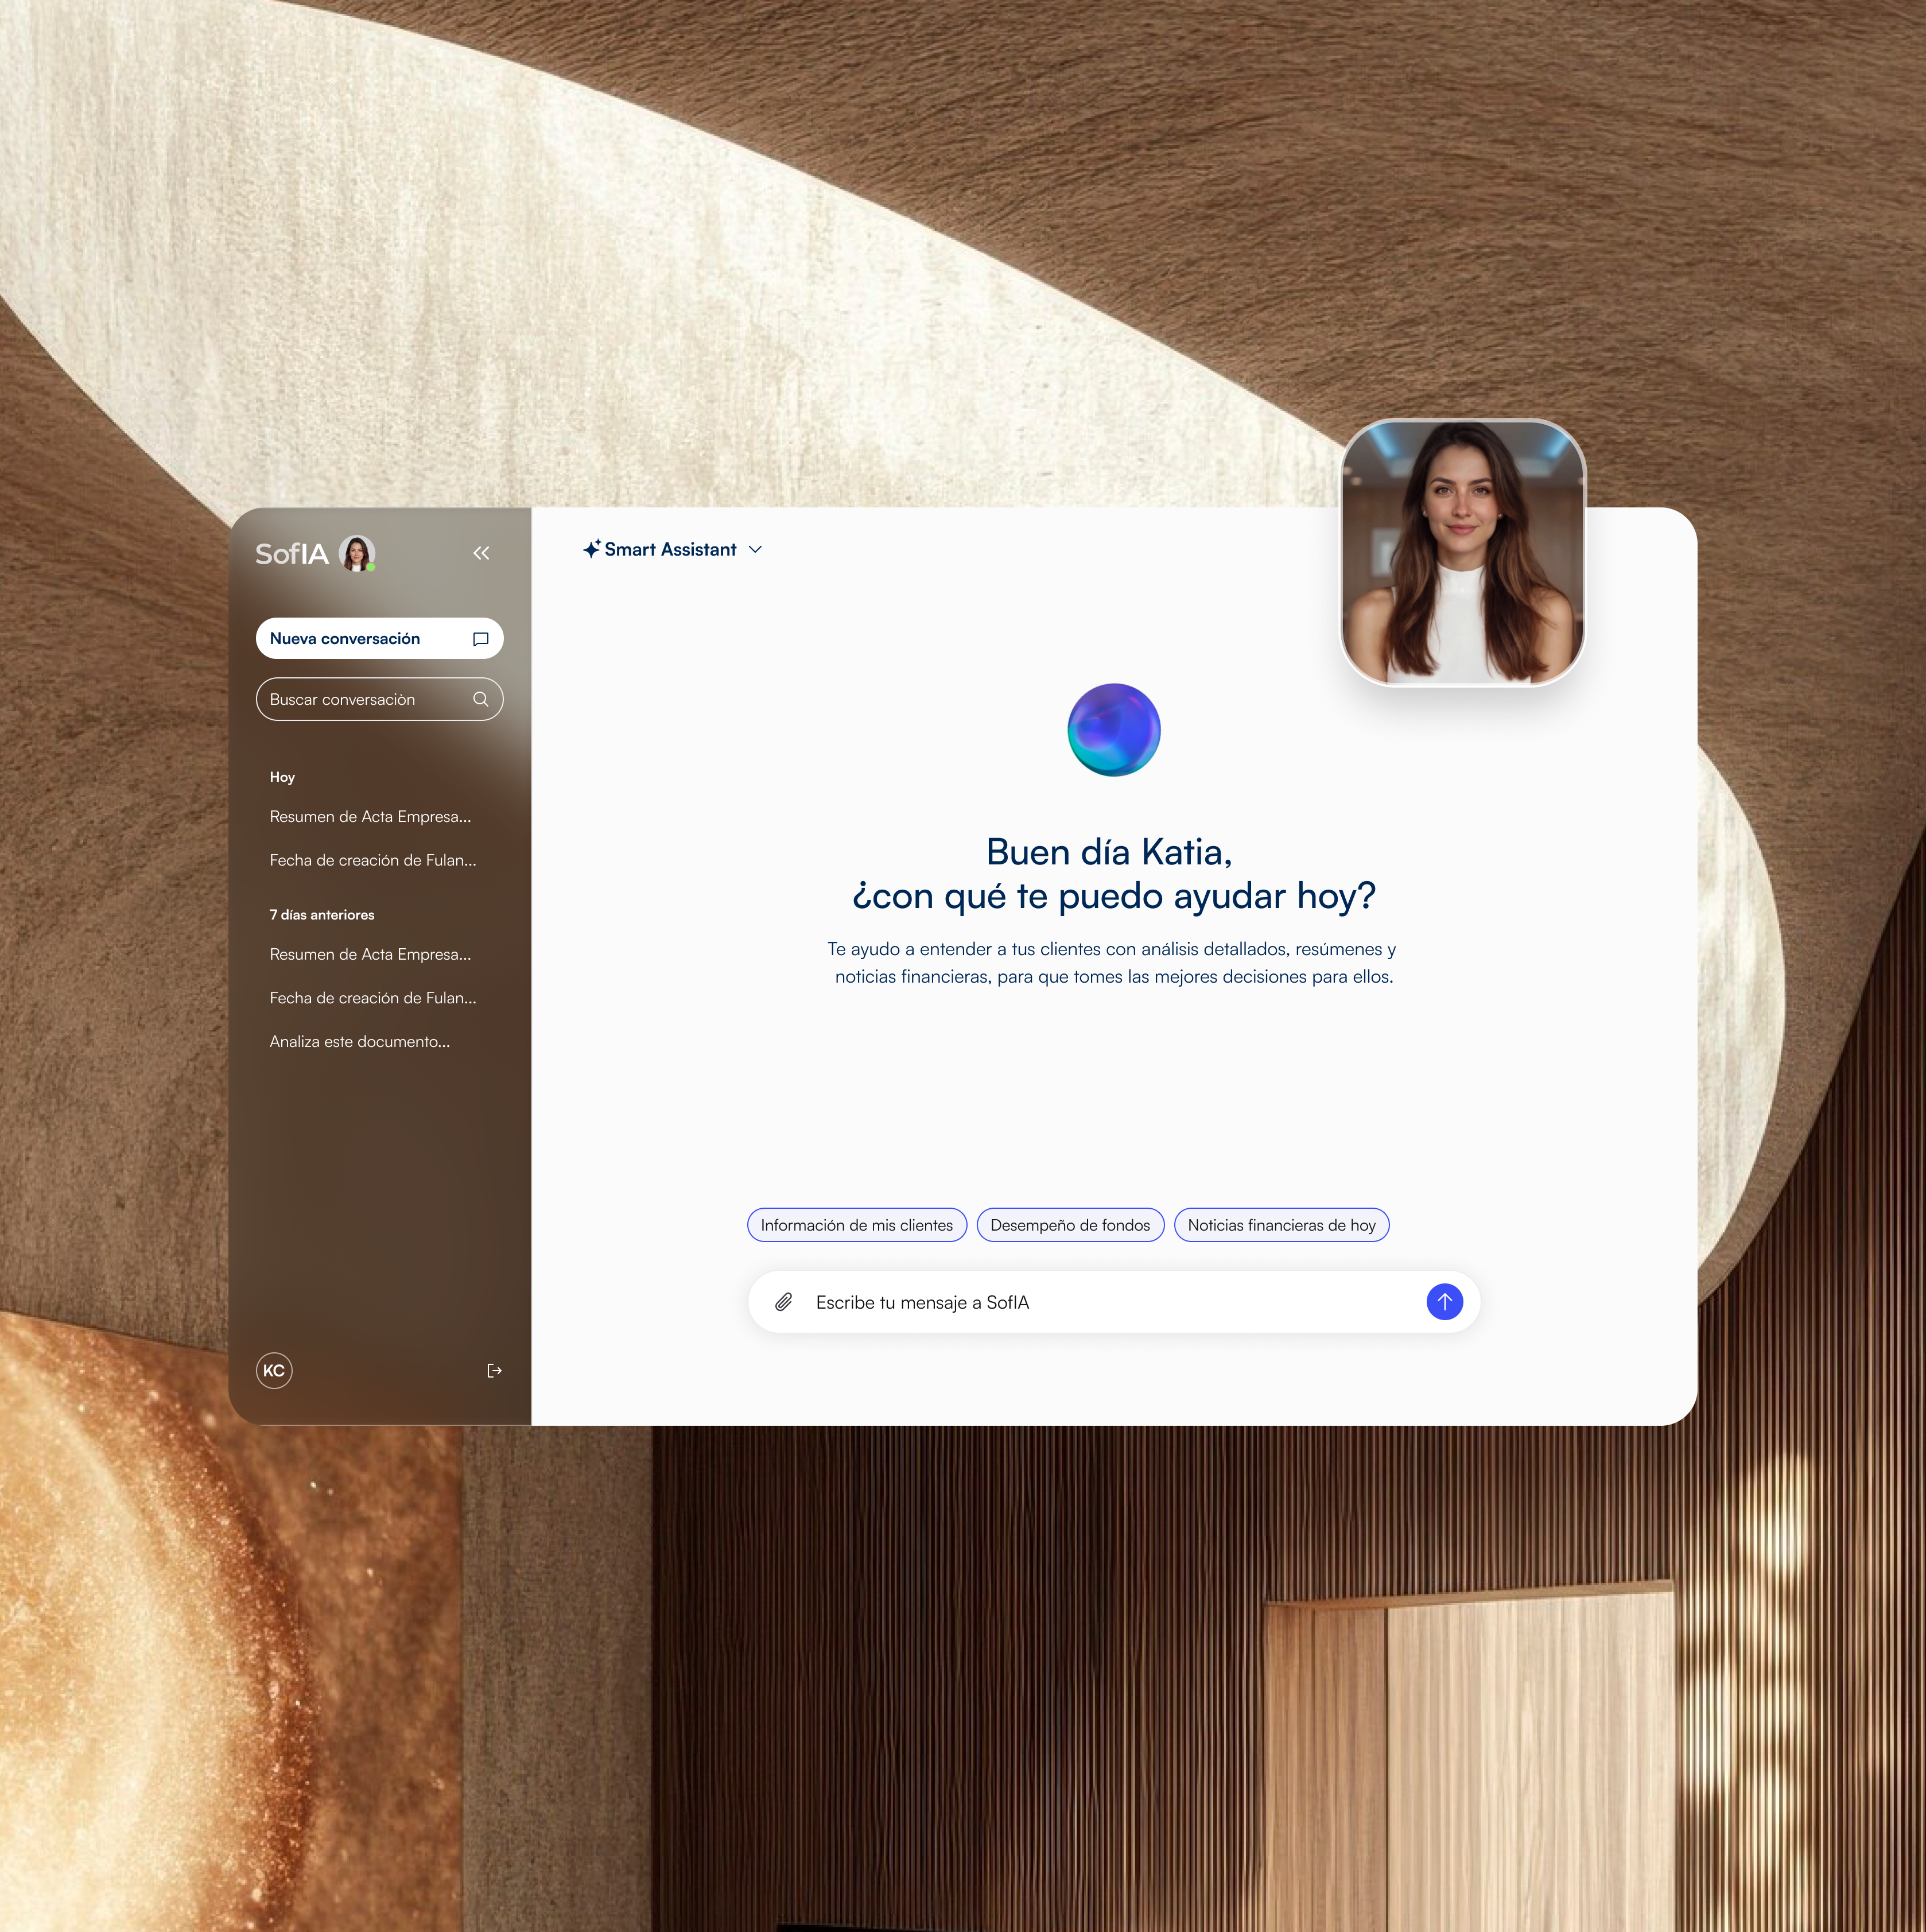Click the large SofIA portrait thumbnail
Screen dimensions: 1926x1932
pyautogui.click(x=1462, y=552)
